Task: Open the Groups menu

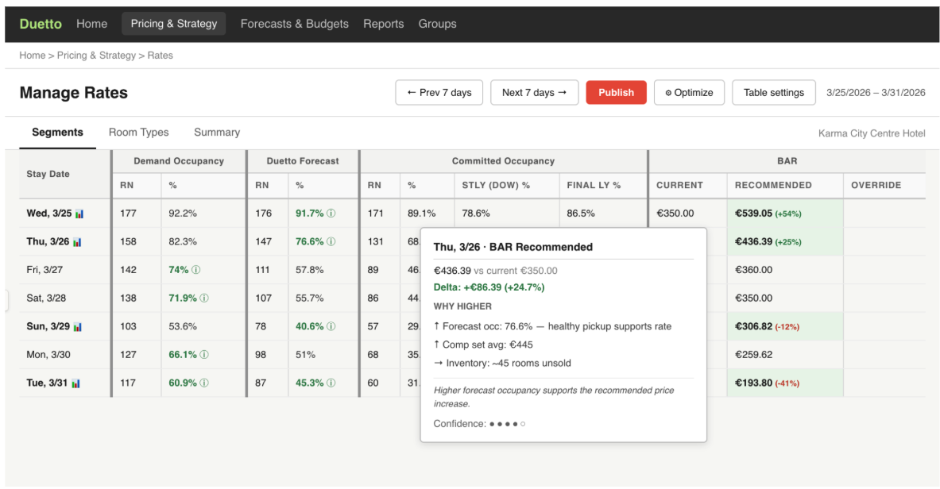Action: [438, 24]
